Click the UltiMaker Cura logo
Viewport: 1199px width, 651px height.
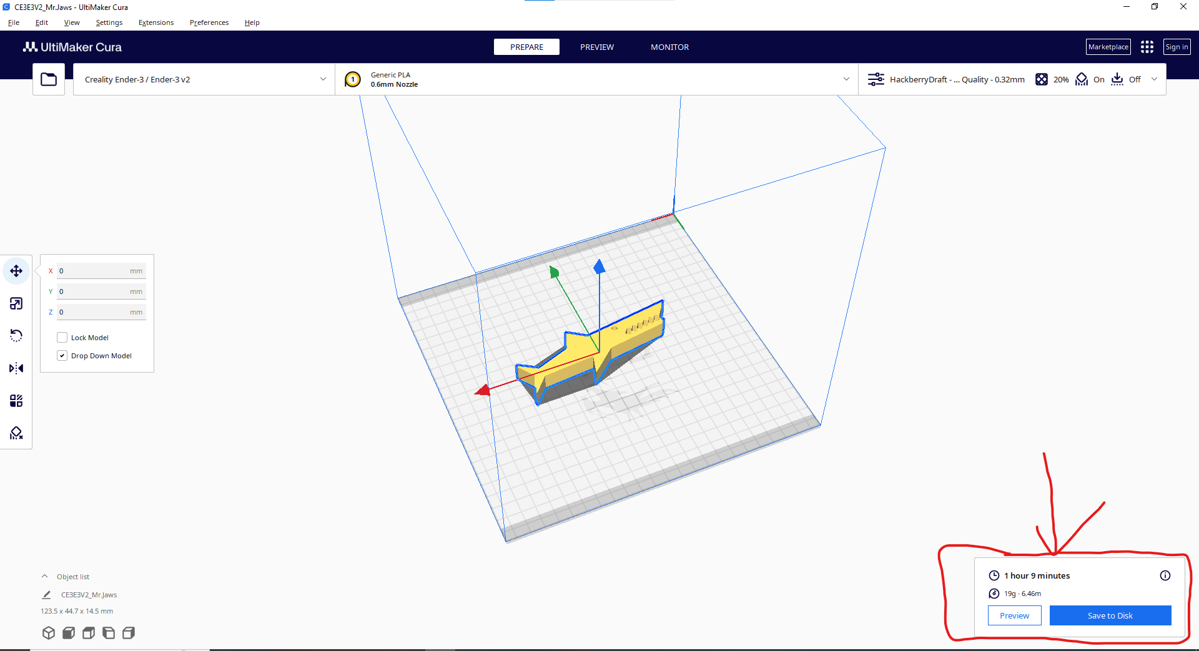coord(72,47)
